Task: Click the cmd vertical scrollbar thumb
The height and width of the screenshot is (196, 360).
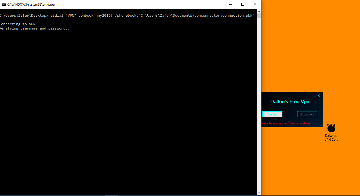Action: (x=259, y=16)
